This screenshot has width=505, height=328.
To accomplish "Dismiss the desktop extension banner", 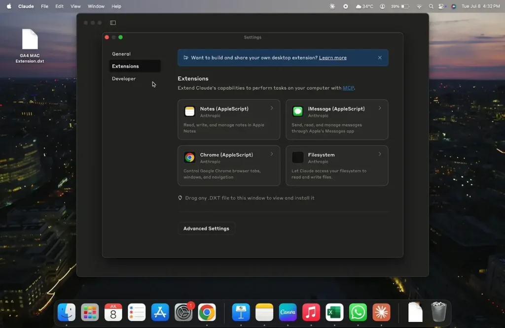I will [x=380, y=58].
